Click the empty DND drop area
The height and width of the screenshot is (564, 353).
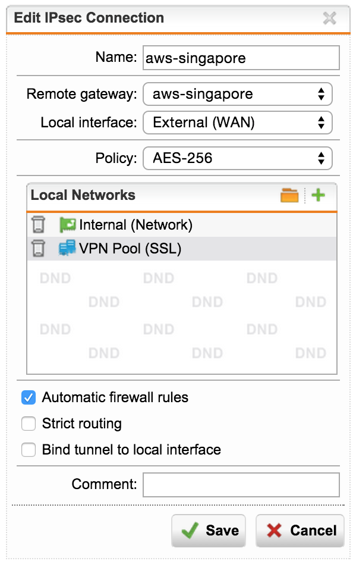pos(182,317)
